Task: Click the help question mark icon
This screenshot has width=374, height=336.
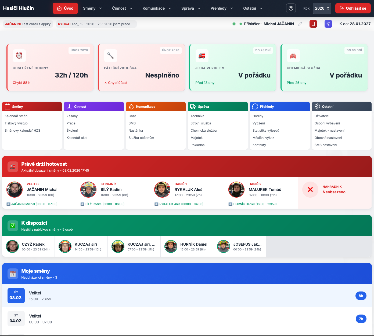Action: point(291,8)
